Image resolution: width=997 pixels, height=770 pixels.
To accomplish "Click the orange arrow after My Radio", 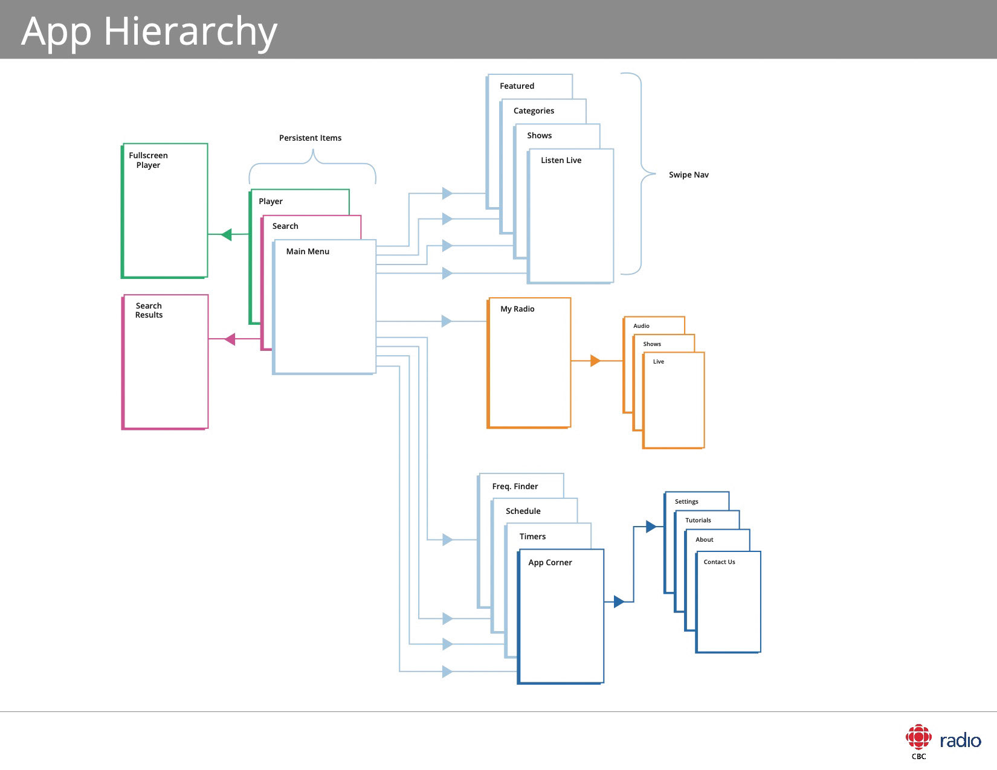I will (595, 361).
